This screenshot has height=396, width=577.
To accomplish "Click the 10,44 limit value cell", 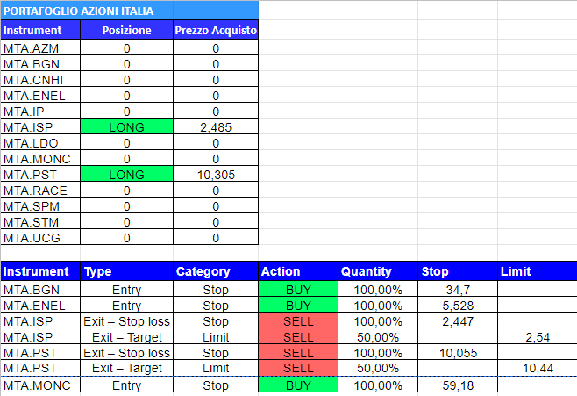I will pyautogui.click(x=538, y=368).
